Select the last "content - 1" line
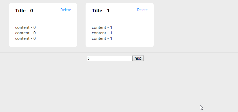 tap(102, 38)
